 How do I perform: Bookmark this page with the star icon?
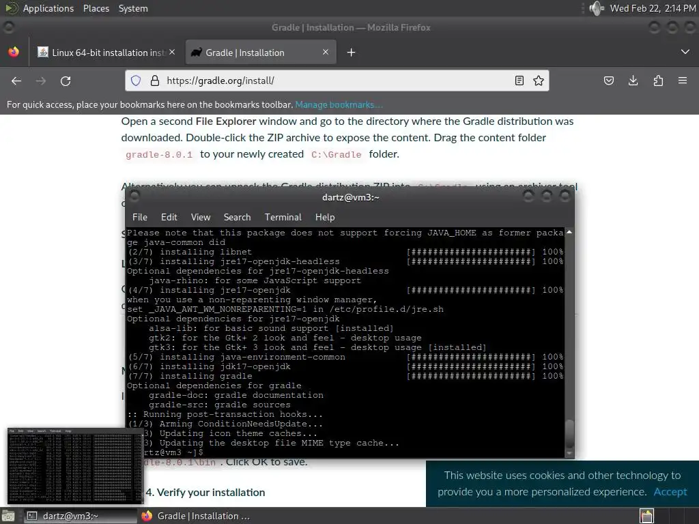[539, 81]
